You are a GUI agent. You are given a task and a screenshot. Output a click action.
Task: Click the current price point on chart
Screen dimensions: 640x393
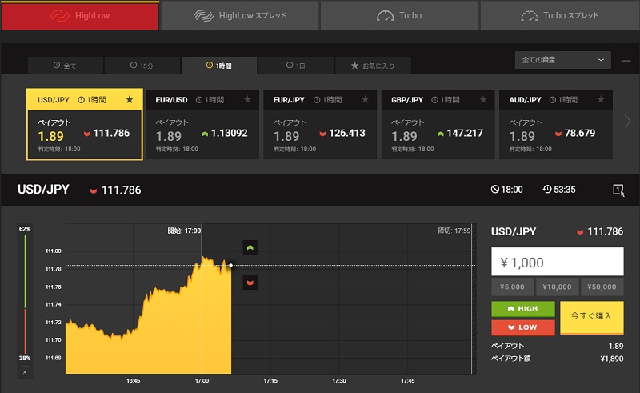230,266
